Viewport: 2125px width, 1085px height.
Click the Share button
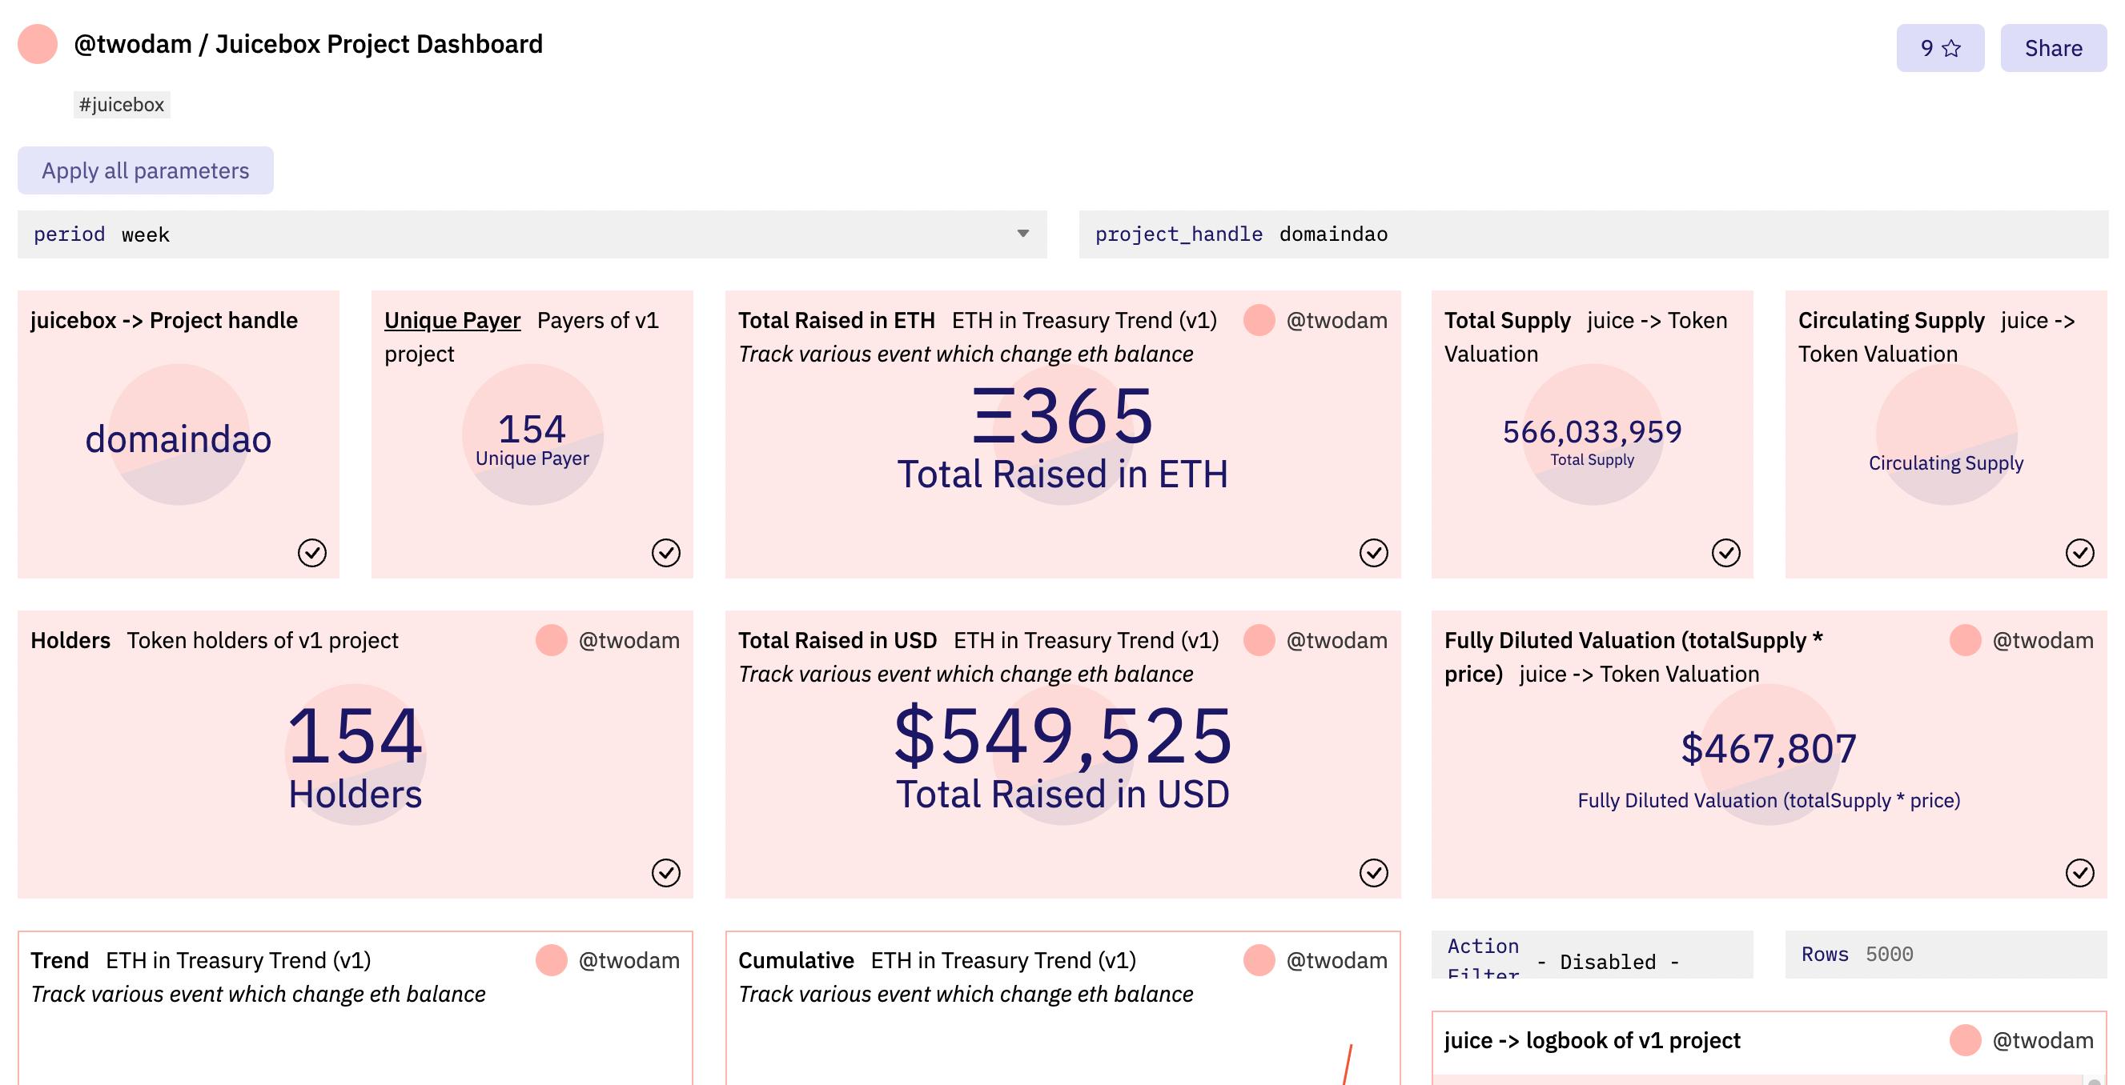coord(2052,49)
